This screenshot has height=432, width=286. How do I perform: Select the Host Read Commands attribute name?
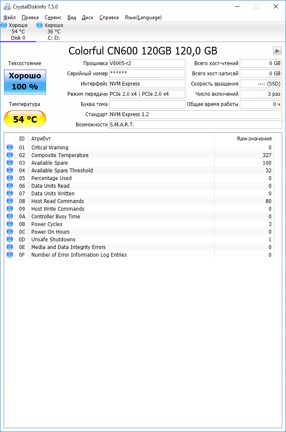coord(57,201)
